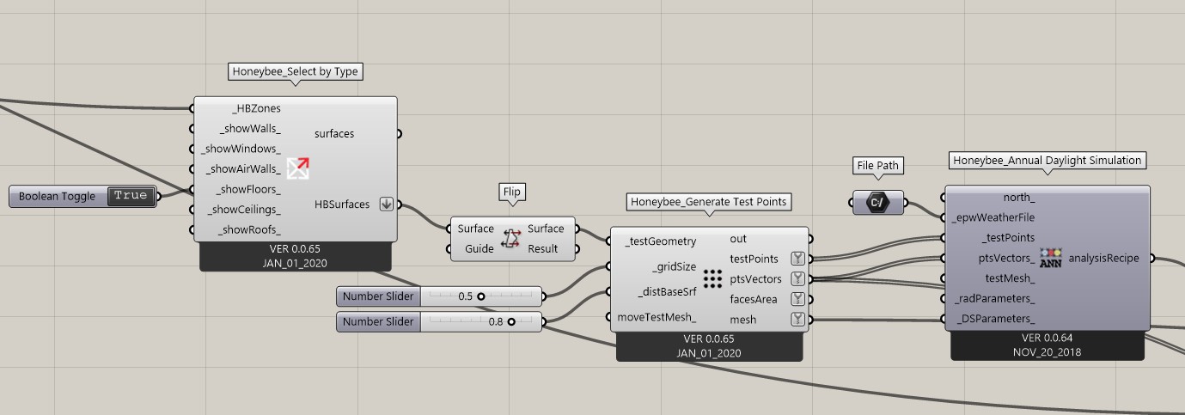Click the analysisRecipe output grip
This screenshot has height=415, width=1185.
click(1152, 258)
